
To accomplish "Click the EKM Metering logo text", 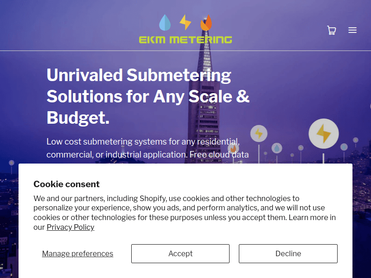I will click(x=185, y=39).
